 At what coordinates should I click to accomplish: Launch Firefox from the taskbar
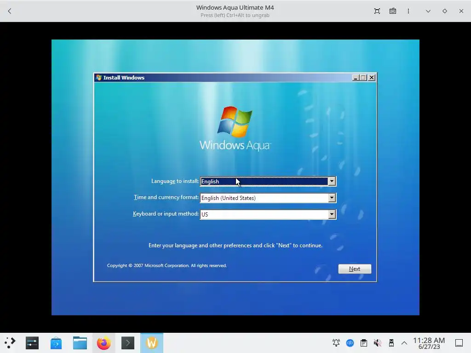103,343
